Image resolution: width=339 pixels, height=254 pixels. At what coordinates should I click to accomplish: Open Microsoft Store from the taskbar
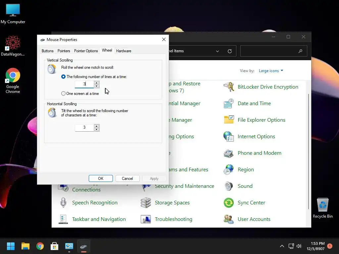(x=55, y=246)
